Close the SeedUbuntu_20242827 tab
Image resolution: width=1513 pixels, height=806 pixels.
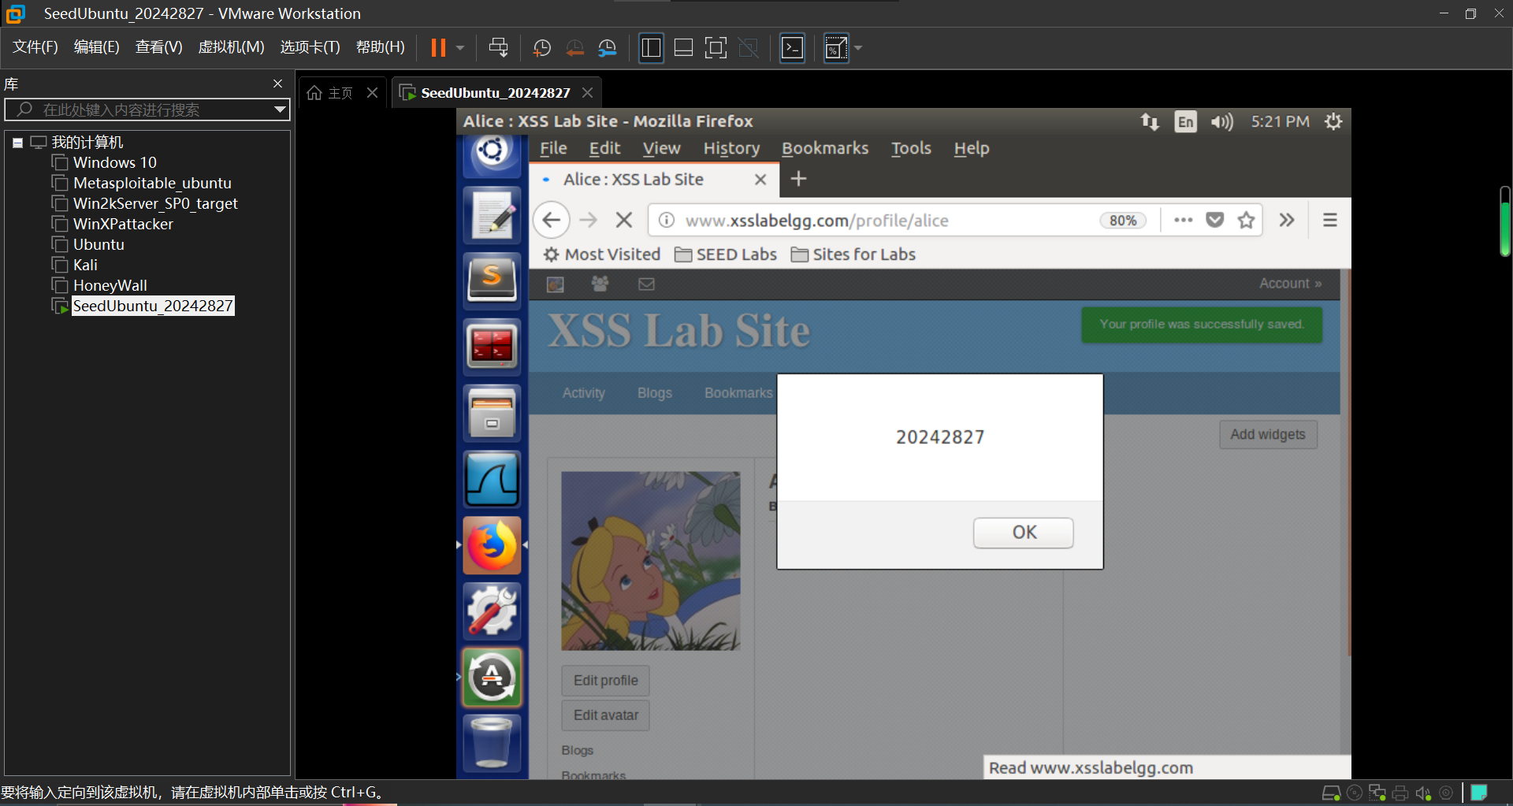[x=587, y=93]
